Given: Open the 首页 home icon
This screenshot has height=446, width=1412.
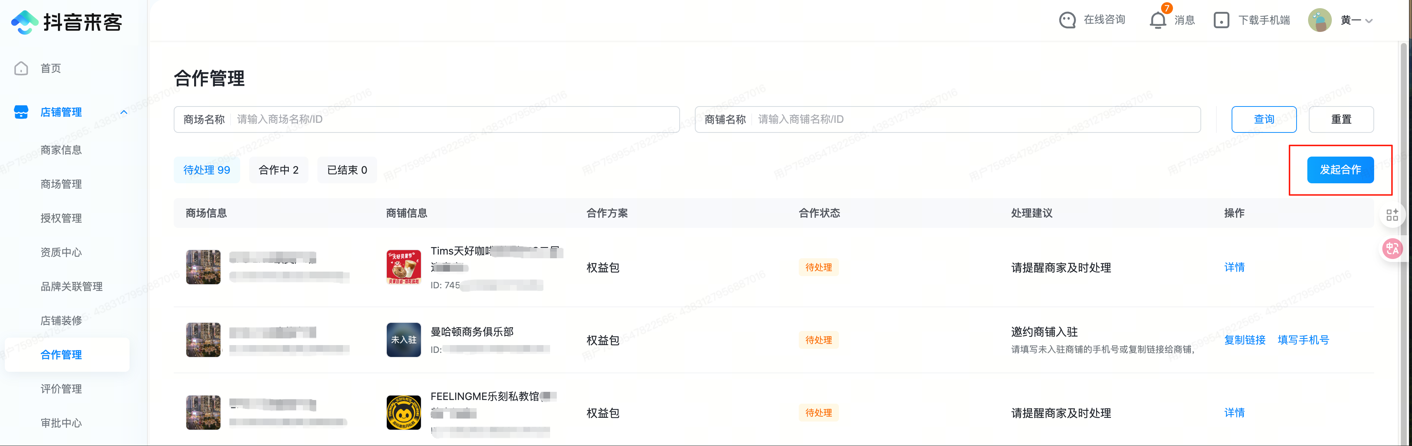Looking at the screenshot, I should click(22, 69).
